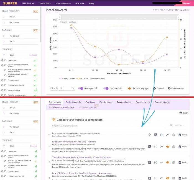Click the Averages value field showing 10
Viewport: 194px width, 180px height.
[x=97, y=88]
